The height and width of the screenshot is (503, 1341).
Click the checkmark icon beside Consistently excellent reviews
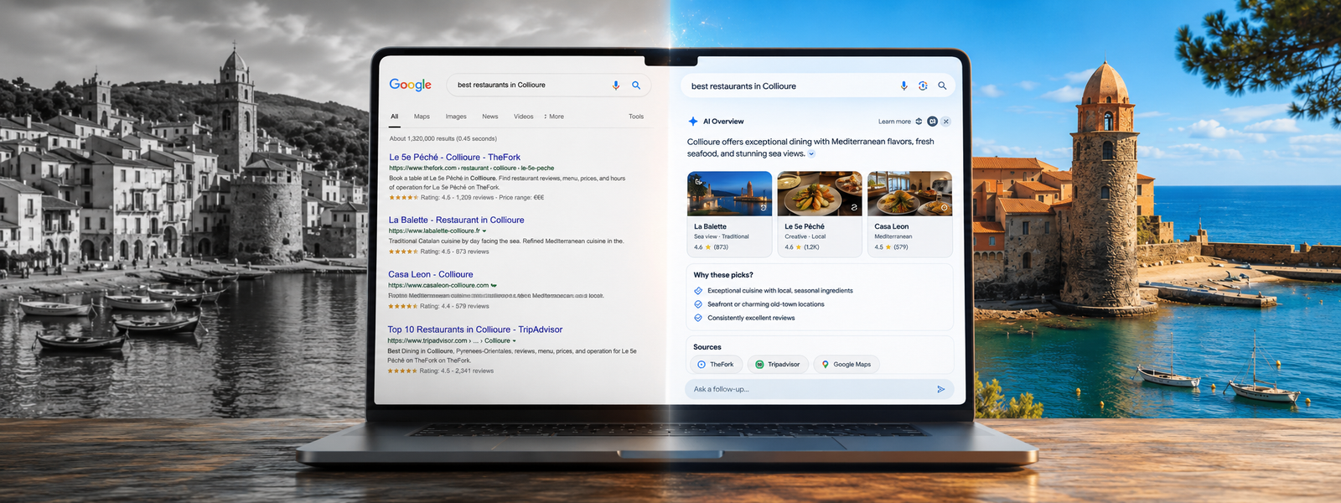[698, 318]
